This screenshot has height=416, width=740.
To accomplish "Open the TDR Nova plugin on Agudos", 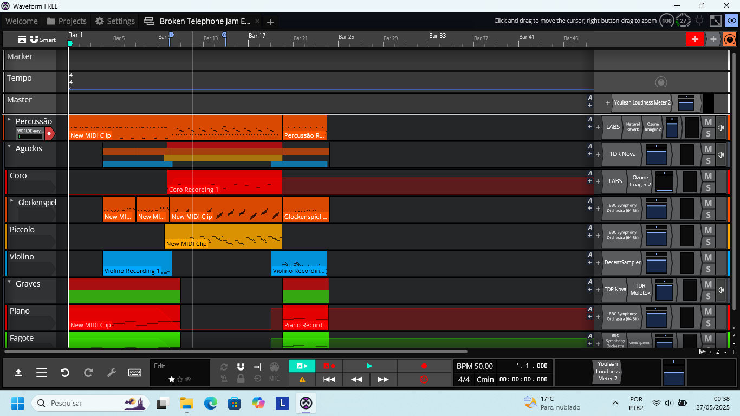I will [x=622, y=154].
